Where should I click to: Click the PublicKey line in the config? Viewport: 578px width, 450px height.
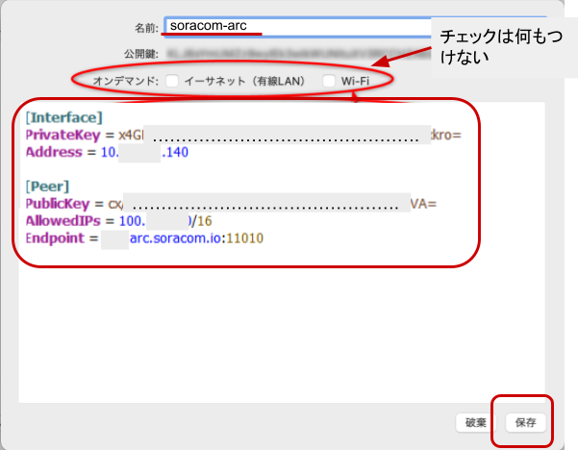(x=231, y=204)
